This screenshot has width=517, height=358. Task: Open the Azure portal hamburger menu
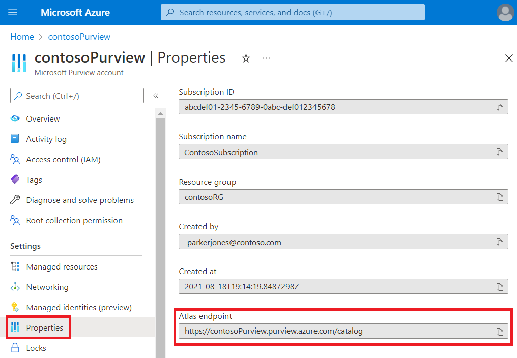pos(12,12)
